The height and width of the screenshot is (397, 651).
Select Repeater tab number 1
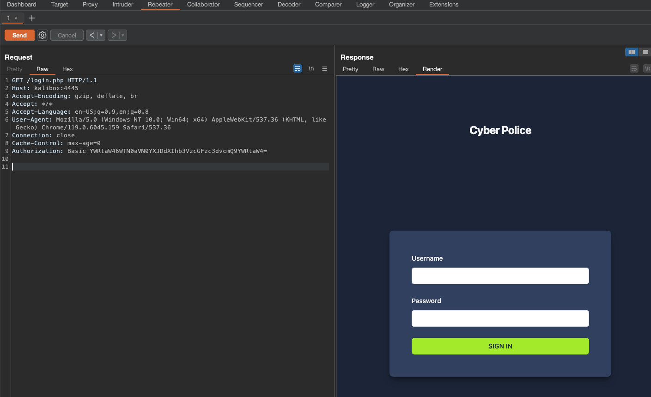[8, 18]
